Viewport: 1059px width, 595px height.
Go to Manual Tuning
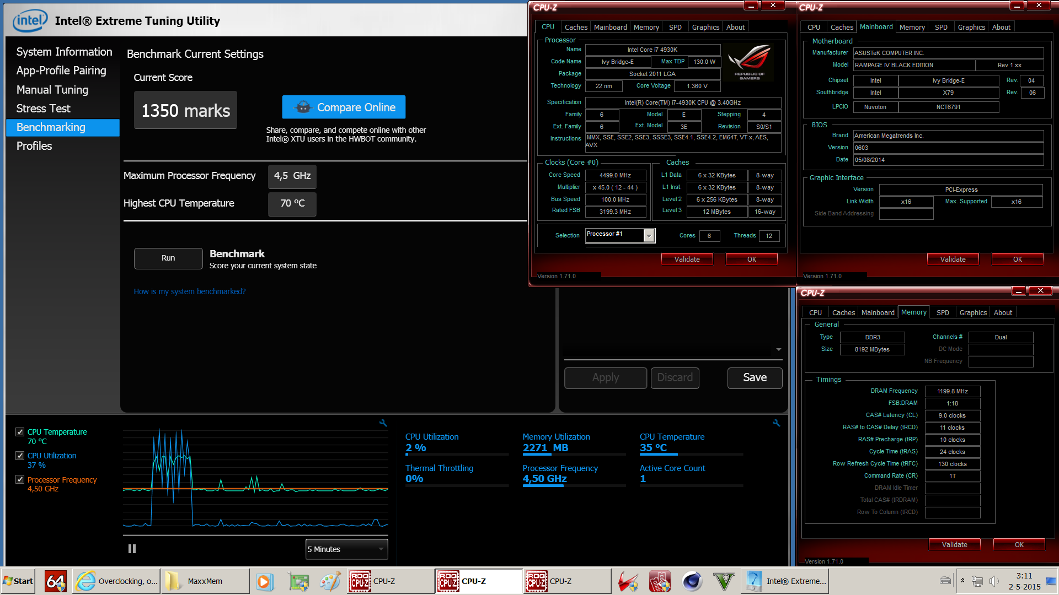click(52, 90)
